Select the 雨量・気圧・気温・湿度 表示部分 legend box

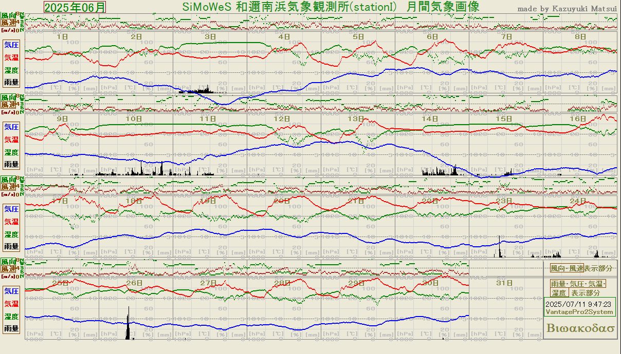pos(578,288)
